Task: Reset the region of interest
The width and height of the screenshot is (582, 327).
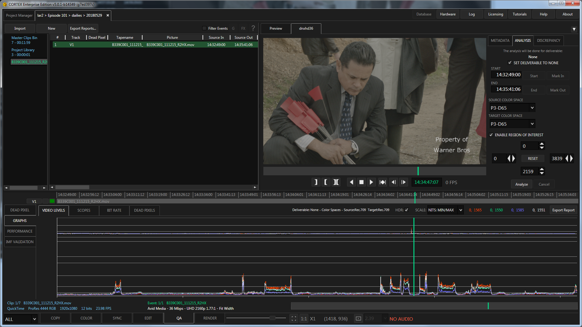Action: (533, 158)
